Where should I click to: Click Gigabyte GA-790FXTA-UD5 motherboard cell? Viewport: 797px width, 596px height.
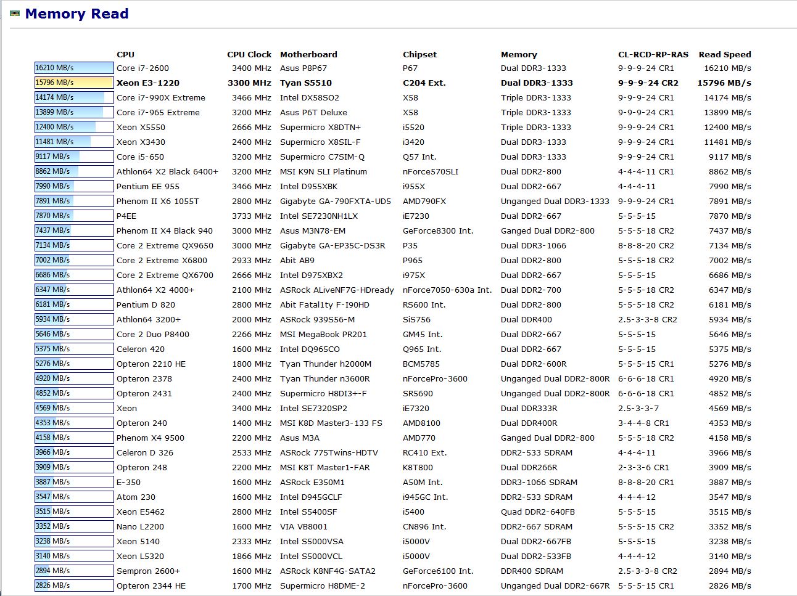336,202
